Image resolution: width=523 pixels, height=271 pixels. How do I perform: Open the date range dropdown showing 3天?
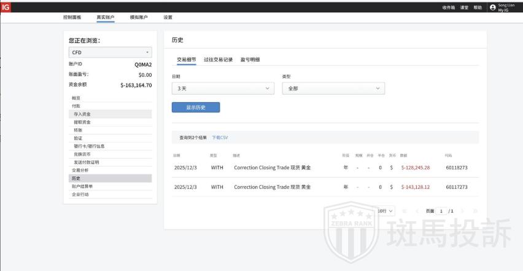click(x=222, y=88)
